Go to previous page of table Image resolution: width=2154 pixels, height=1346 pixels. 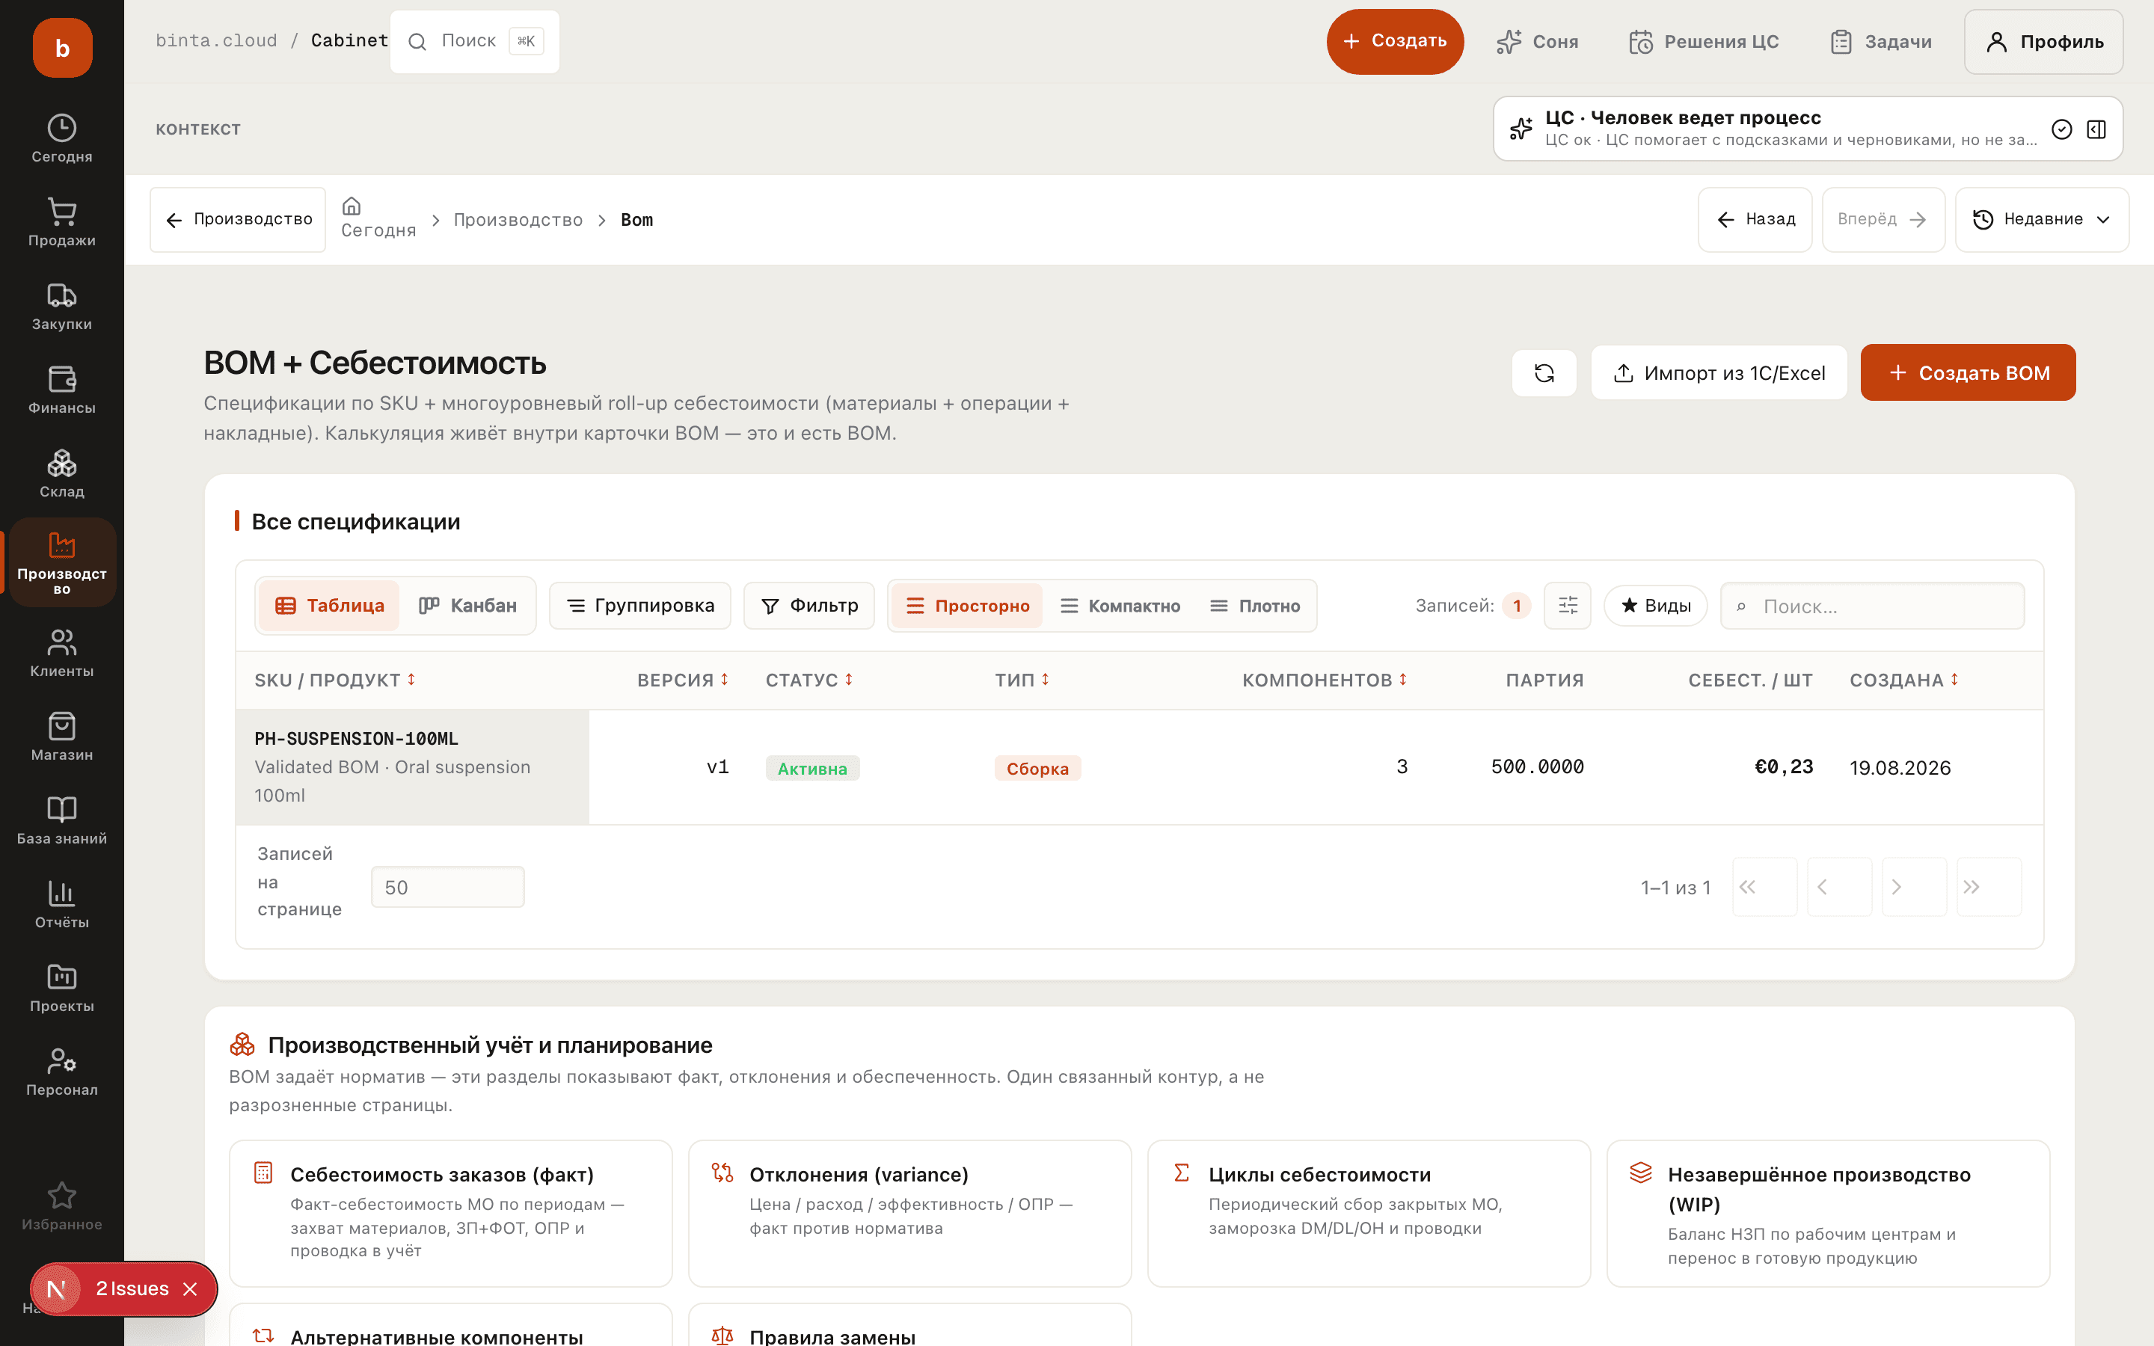(x=1839, y=887)
